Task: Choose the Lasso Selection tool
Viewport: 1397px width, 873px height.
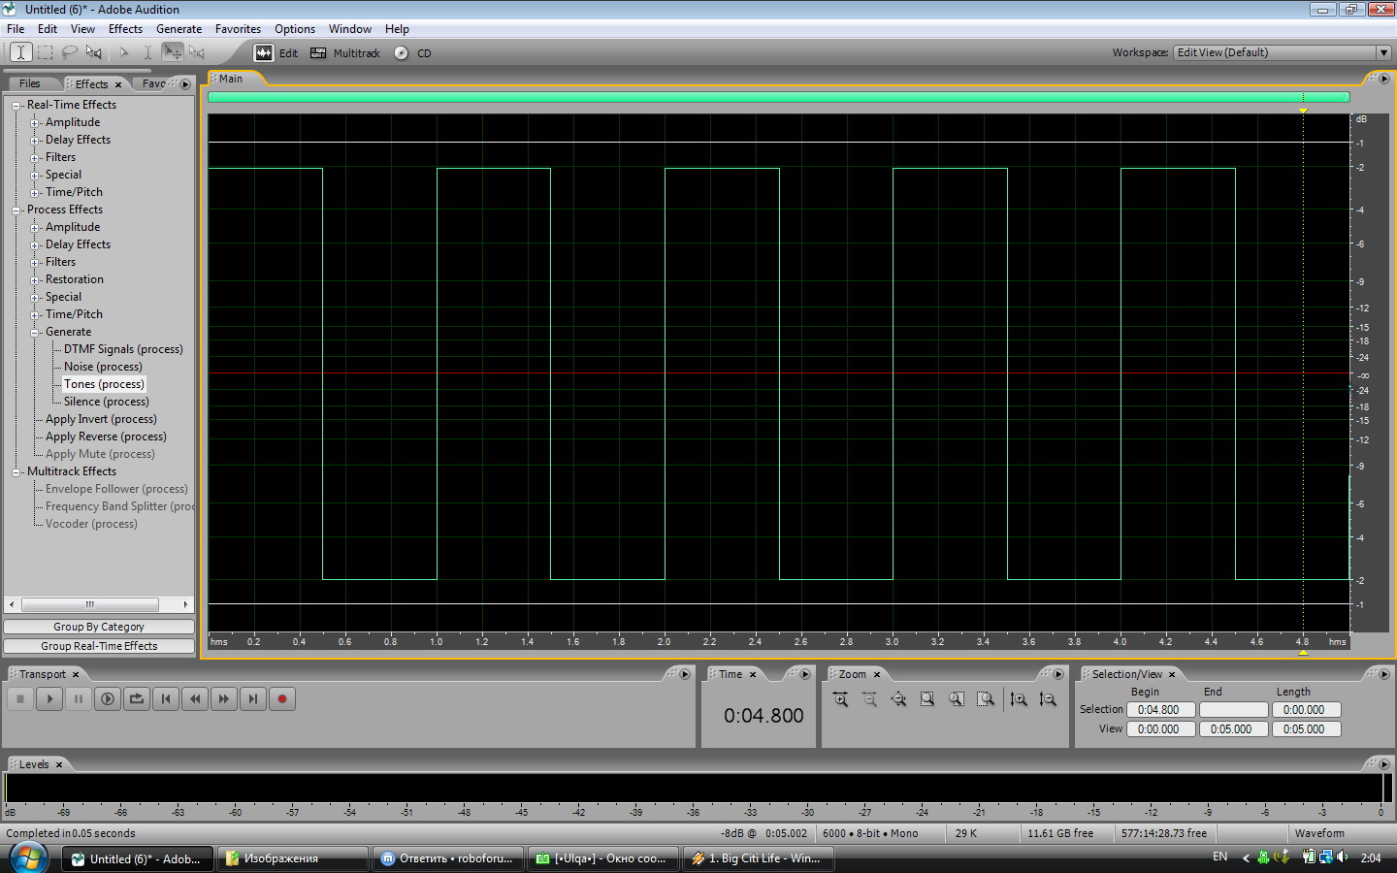Action: (69, 52)
